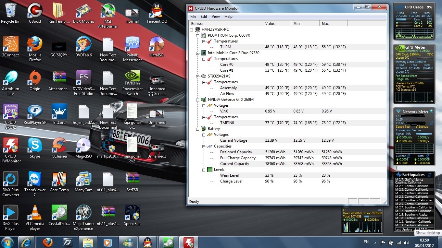Open the File menu in Hardware Monitor

tap(193, 17)
